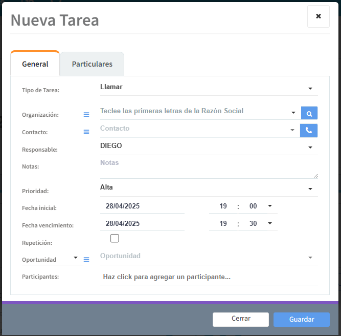
Task: Expand the Organización Razón Social dropdown arrow
Action: [293, 113]
